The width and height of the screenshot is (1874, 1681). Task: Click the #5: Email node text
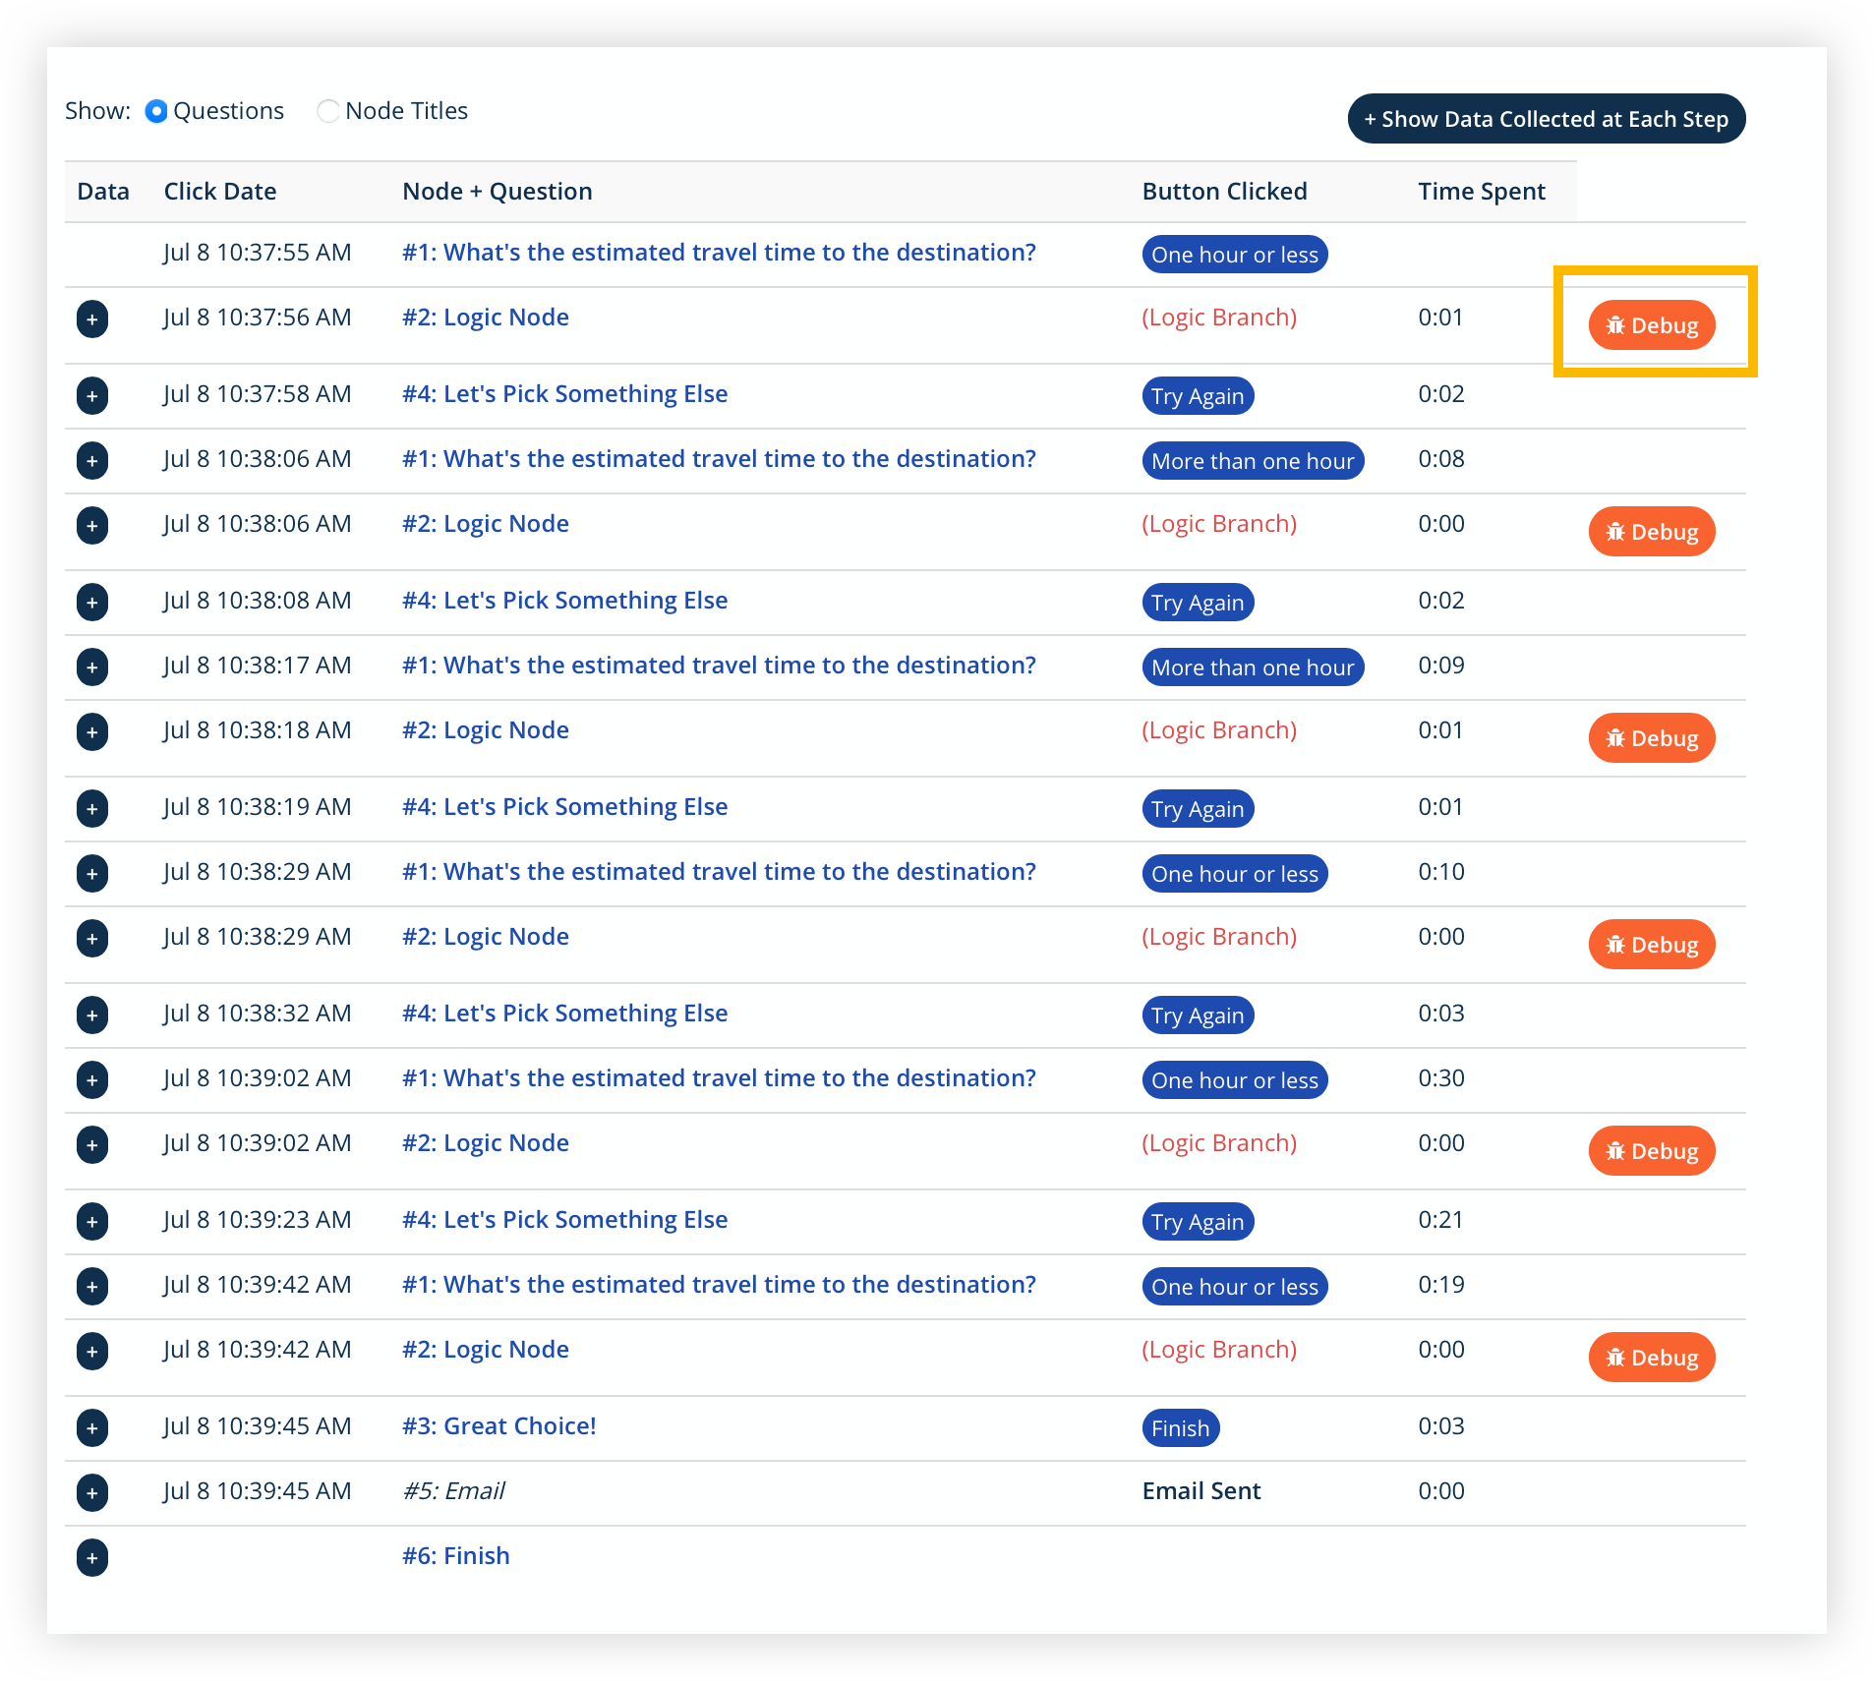tap(453, 1491)
